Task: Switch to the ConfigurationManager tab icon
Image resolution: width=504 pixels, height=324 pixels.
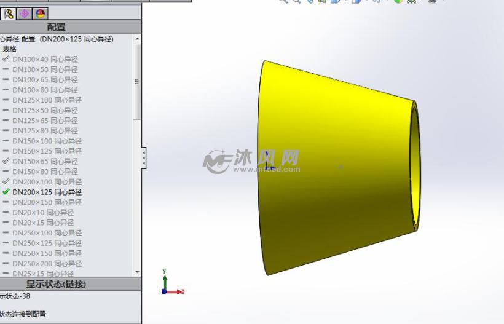Action: 8,14
